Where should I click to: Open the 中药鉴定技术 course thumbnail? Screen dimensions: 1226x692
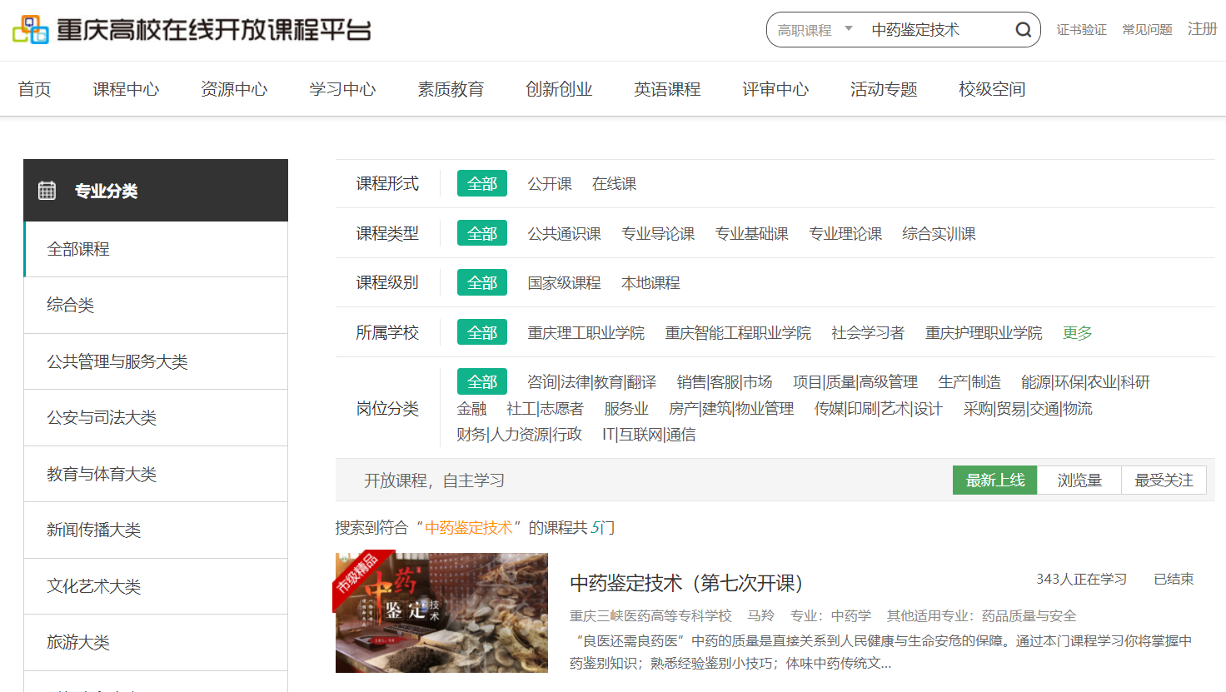pos(441,612)
